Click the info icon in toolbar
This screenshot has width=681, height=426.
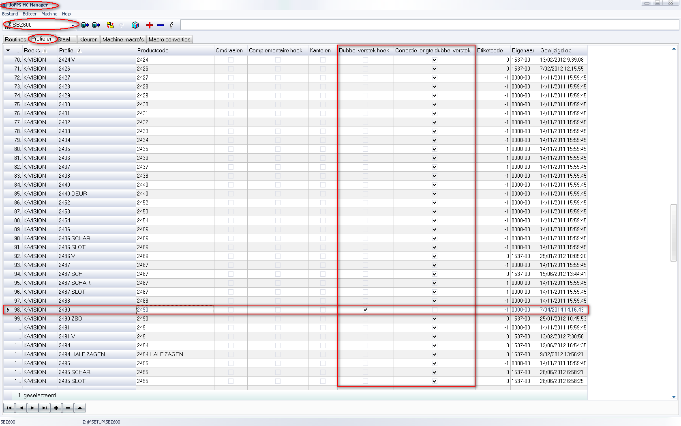(x=171, y=25)
